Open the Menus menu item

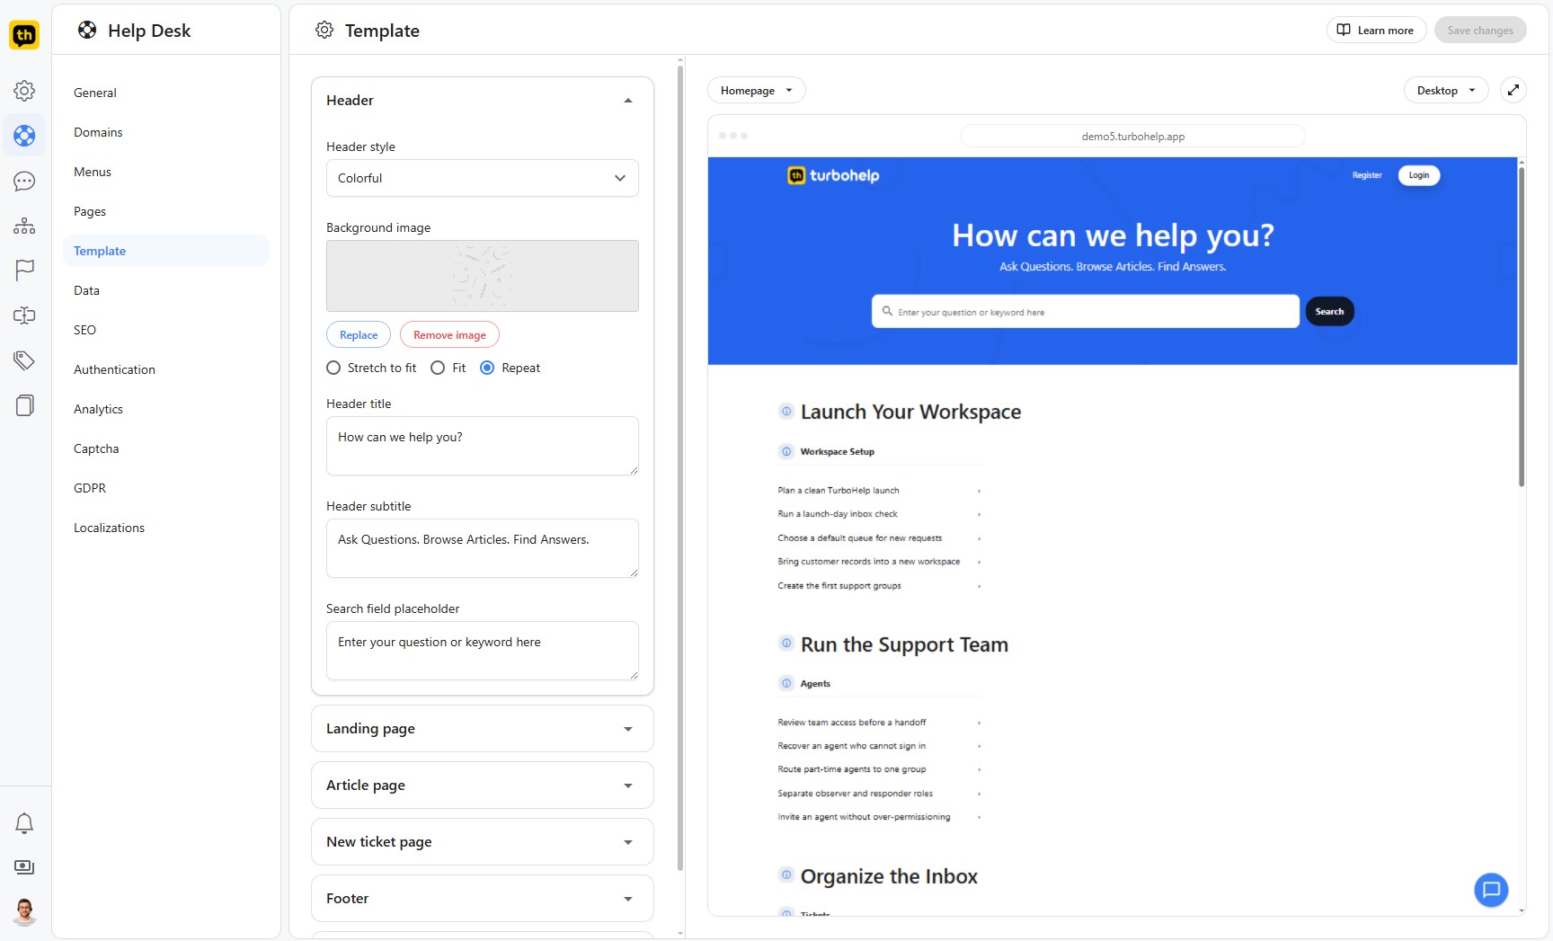tap(166, 172)
